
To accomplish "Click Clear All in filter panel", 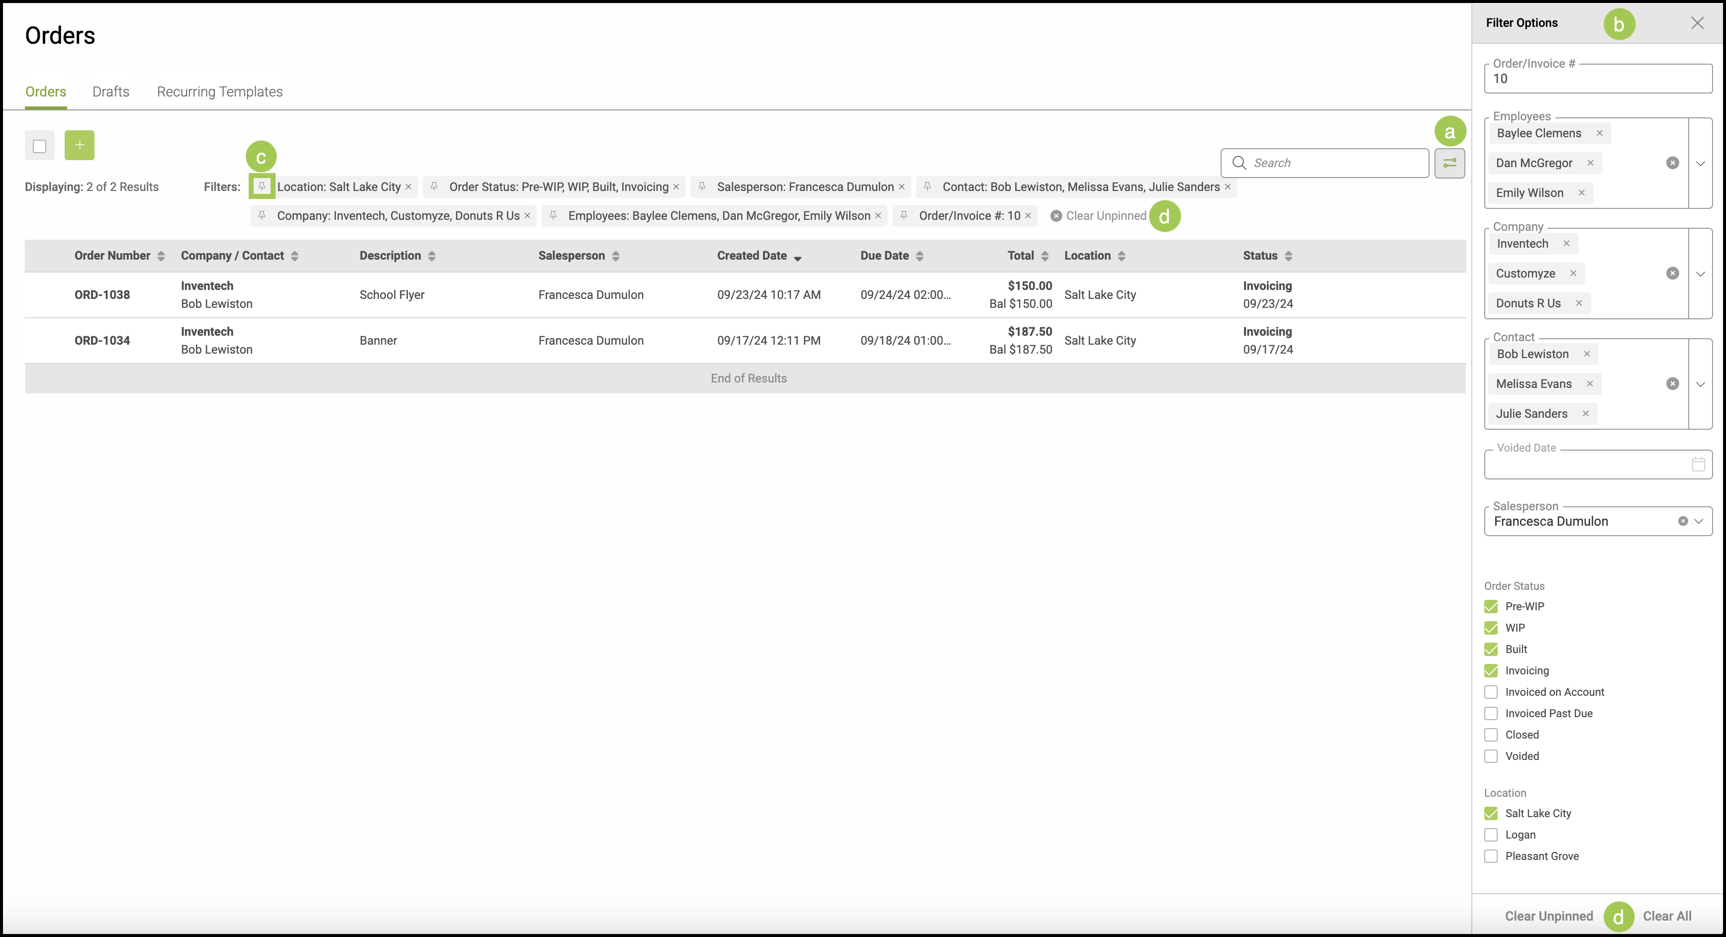I will [1666, 916].
